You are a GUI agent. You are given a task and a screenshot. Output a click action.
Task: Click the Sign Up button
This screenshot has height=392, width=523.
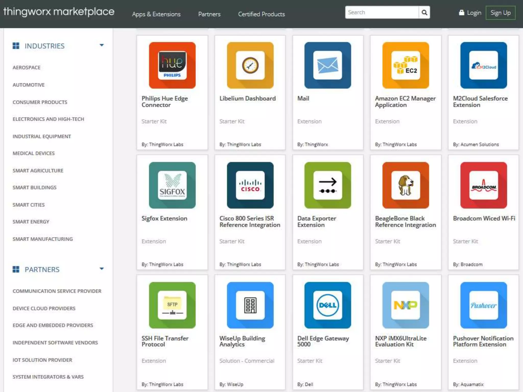(x=500, y=13)
